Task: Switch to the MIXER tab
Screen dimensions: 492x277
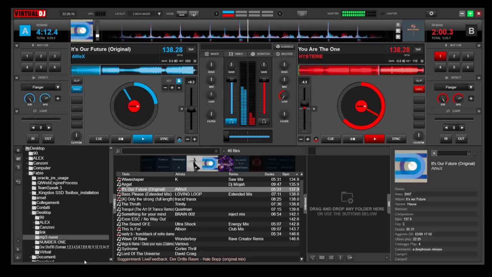Action: click(212, 54)
